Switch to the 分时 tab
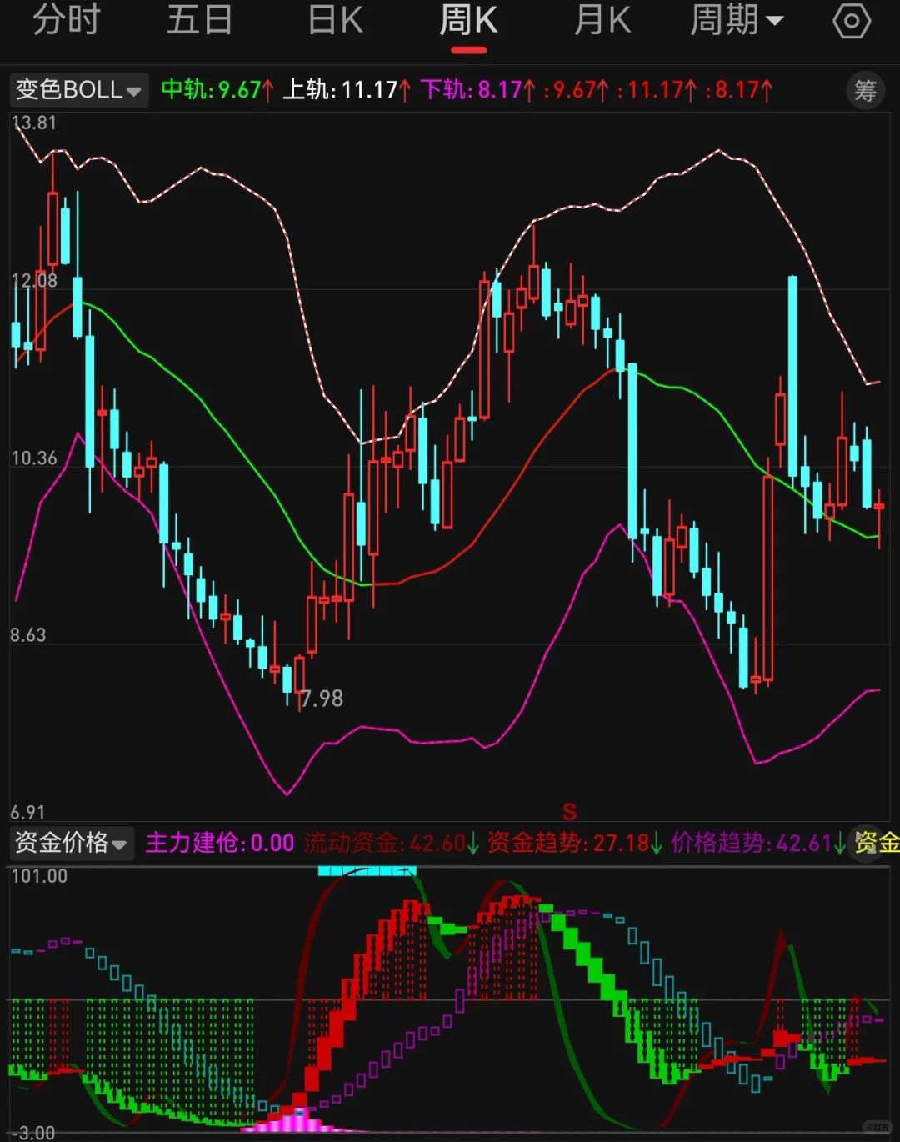The width and height of the screenshot is (900, 1142). pyautogui.click(x=67, y=21)
